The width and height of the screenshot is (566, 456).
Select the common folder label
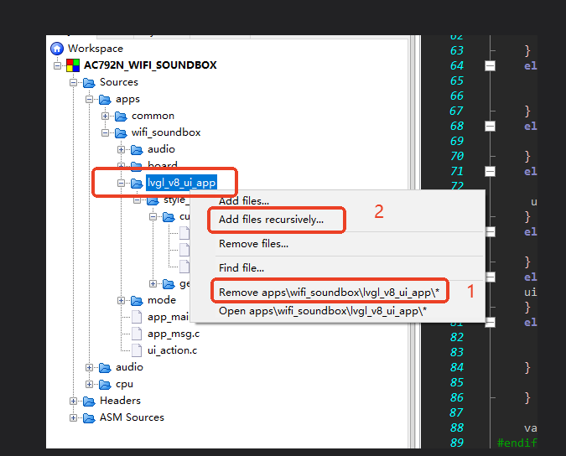(x=153, y=116)
